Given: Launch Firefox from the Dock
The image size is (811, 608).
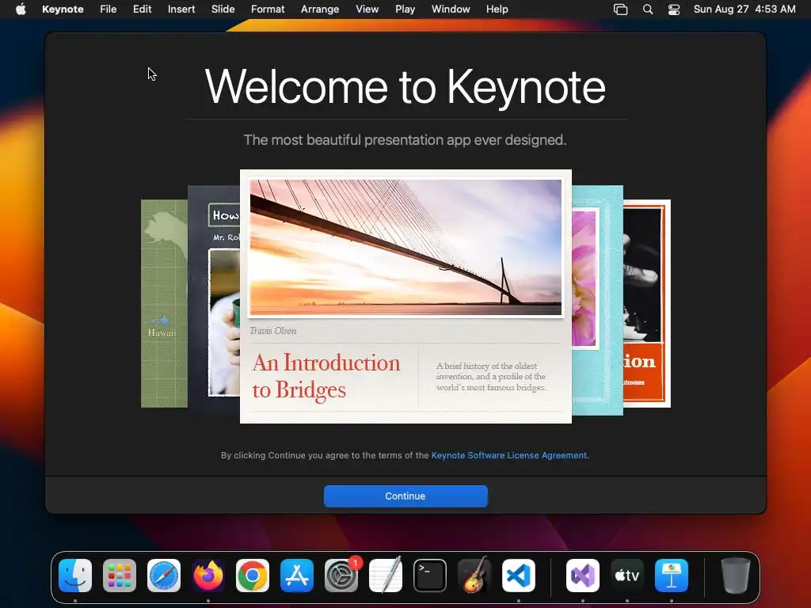Looking at the screenshot, I should (x=208, y=576).
